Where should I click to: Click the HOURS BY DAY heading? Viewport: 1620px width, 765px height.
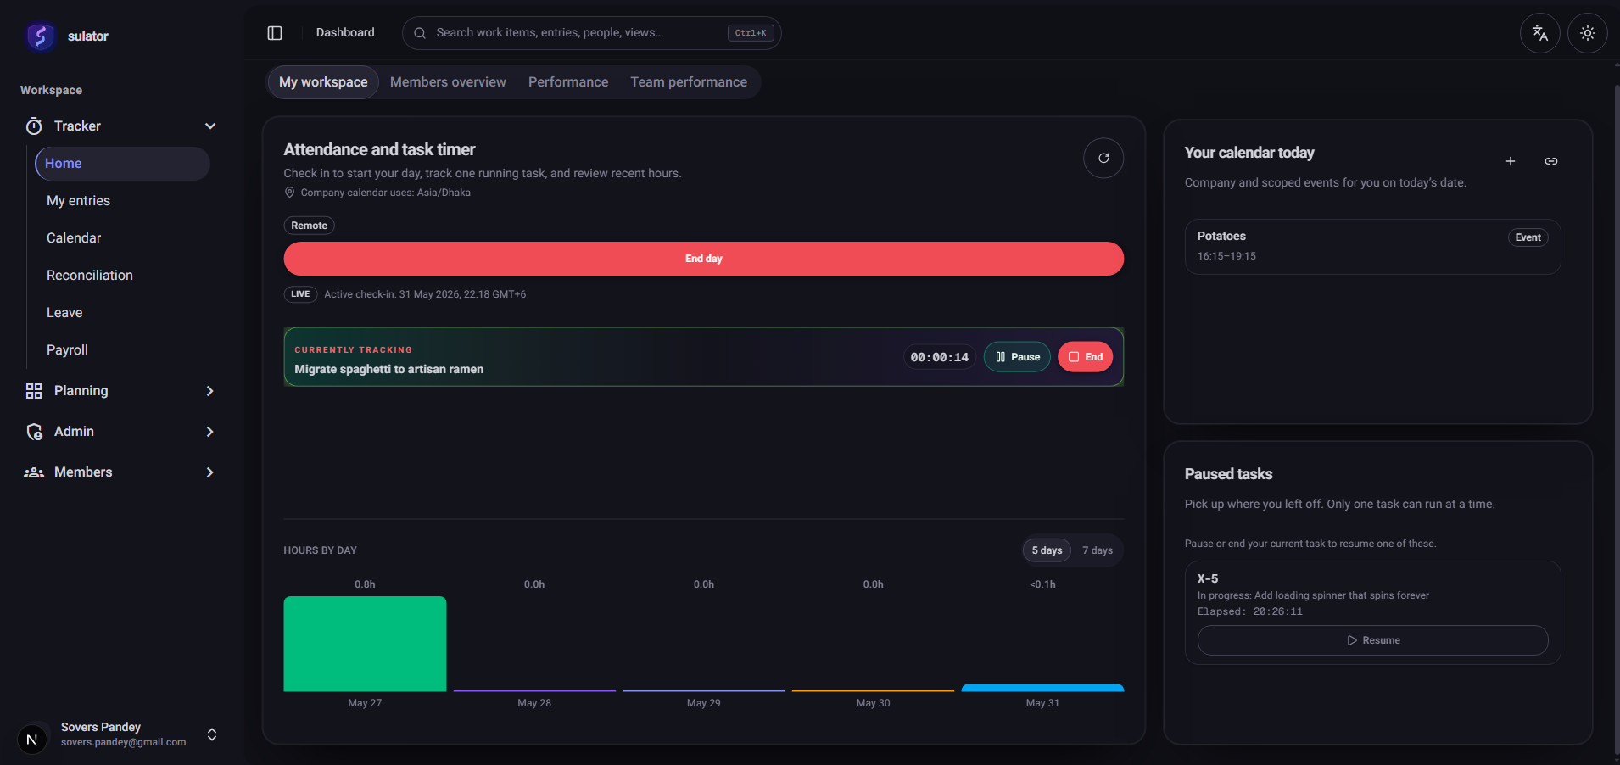320,550
